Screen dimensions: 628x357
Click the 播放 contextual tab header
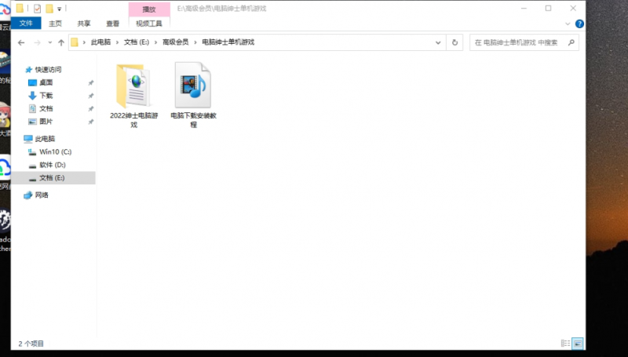(x=149, y=9)
